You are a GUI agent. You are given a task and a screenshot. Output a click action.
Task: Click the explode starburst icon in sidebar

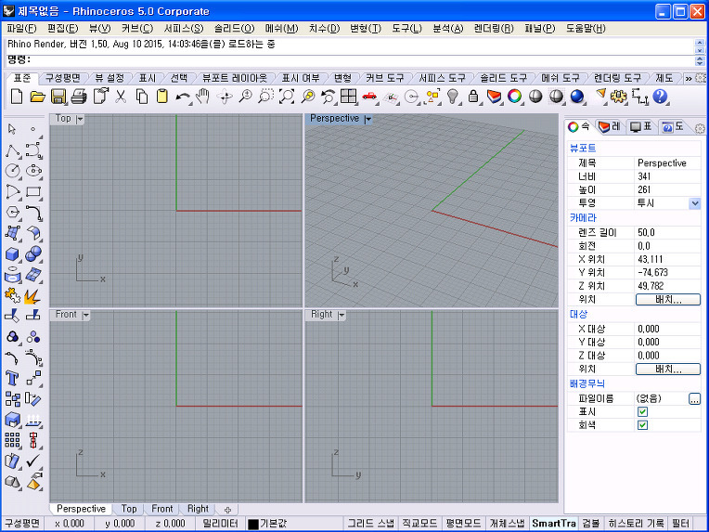point(32,295)
